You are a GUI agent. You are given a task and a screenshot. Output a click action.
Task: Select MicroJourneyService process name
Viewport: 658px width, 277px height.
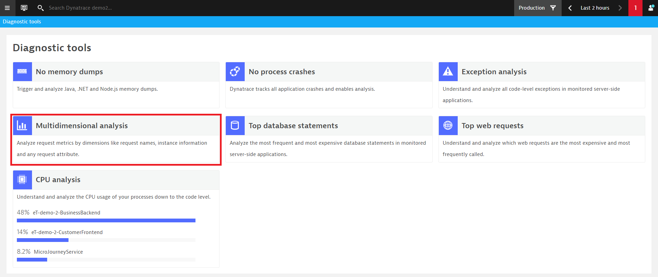pyautogui.click(x=58, y=252)
